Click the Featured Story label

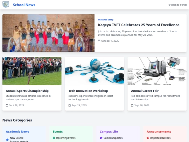(x=106, y=20)
